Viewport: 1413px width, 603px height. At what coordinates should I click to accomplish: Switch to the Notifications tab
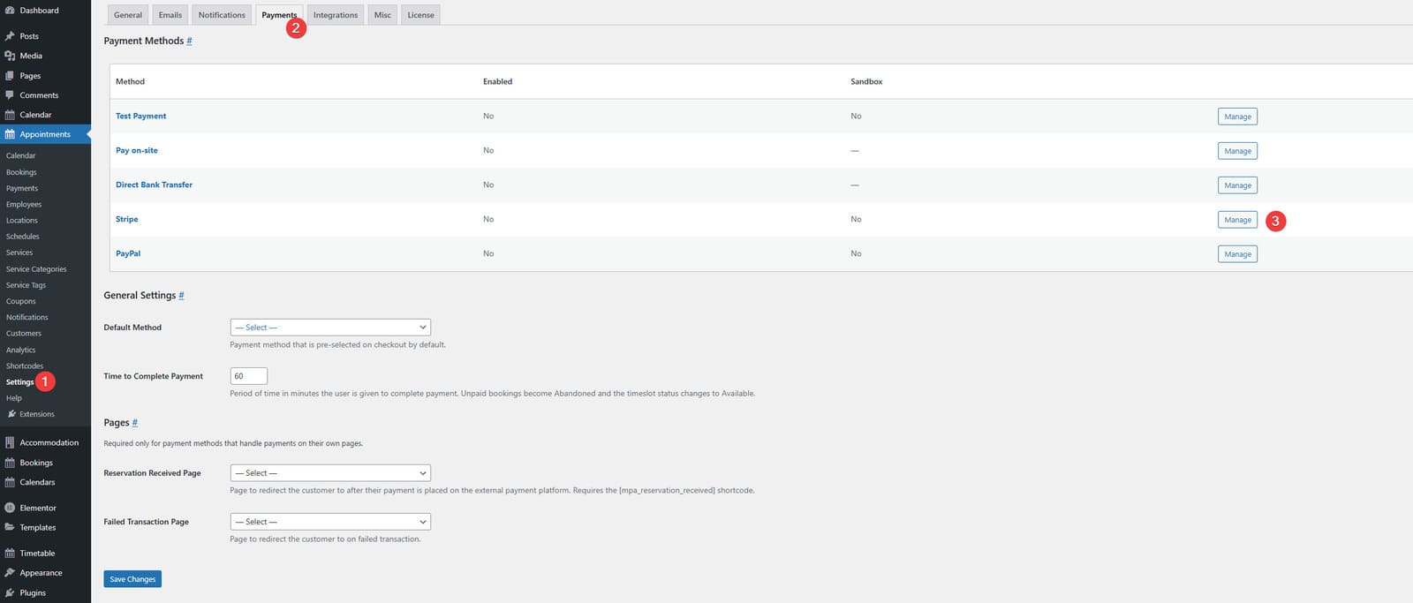(222, 15)
